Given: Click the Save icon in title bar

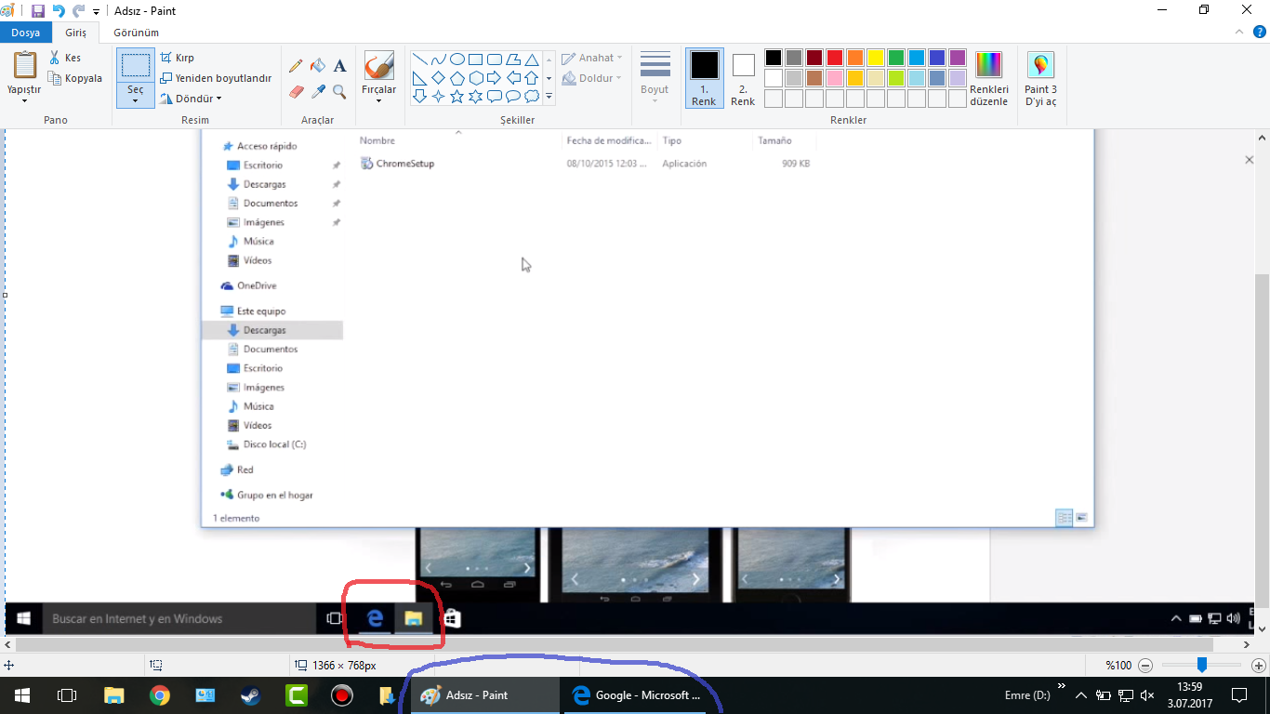Looking at the screenshot, I should (38, 11).
